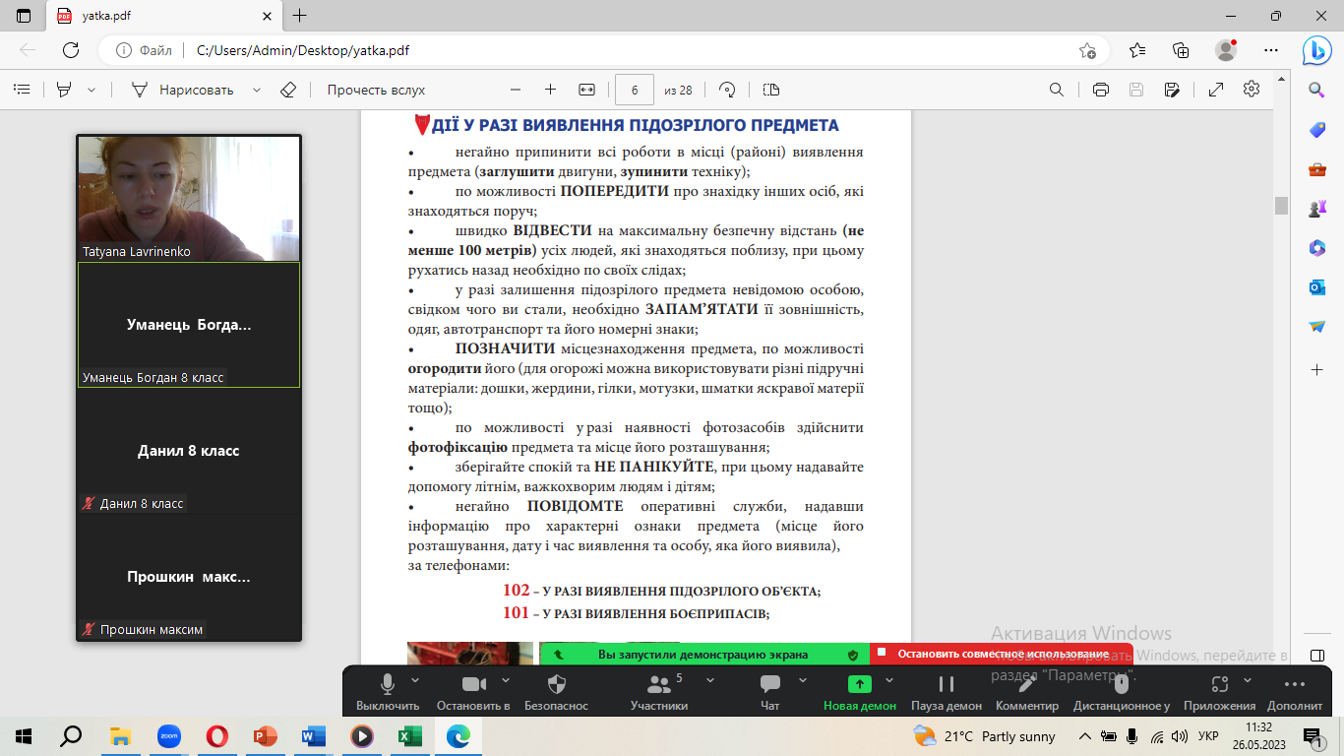This screenshot has width=1344, height=756.
Task: Edit the page number field showing 6
Action: click(635, 90)
